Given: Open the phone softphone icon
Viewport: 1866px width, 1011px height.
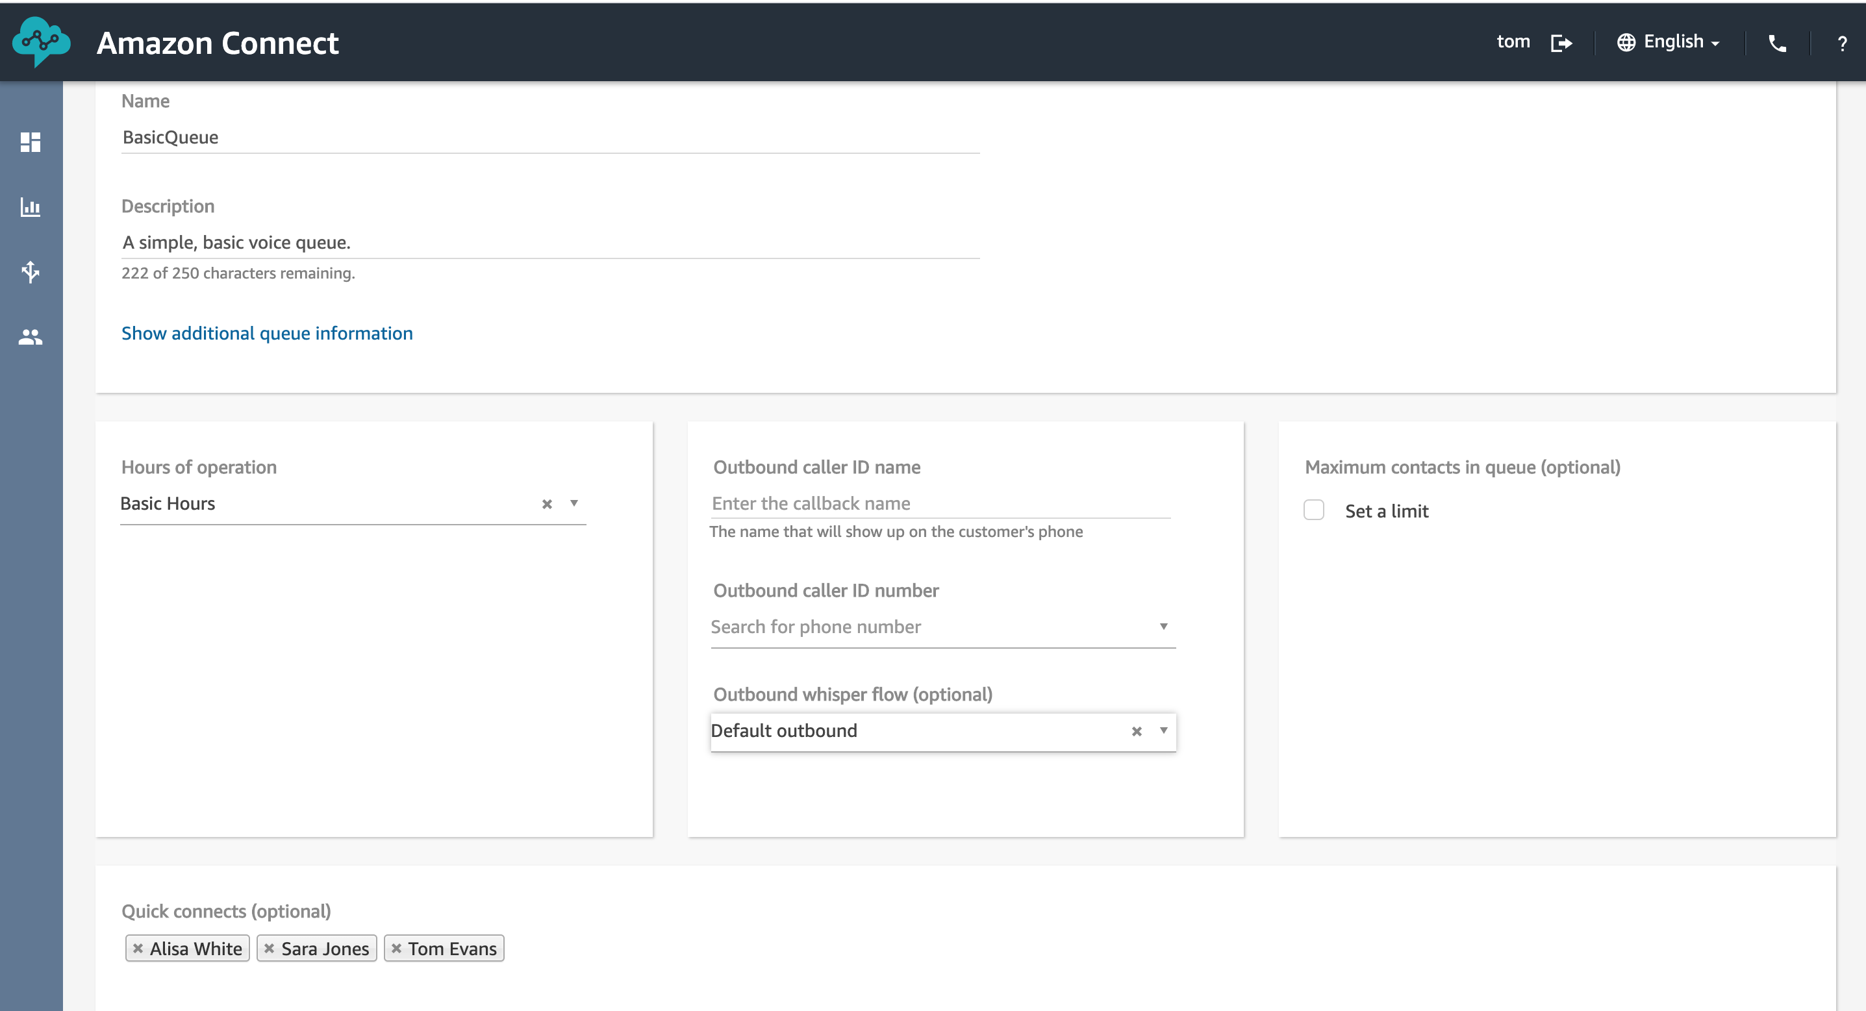Looking at the screenshot, I should [x=1777, y=44].
